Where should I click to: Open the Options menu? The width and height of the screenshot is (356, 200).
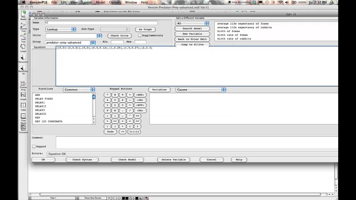[115, 2]
